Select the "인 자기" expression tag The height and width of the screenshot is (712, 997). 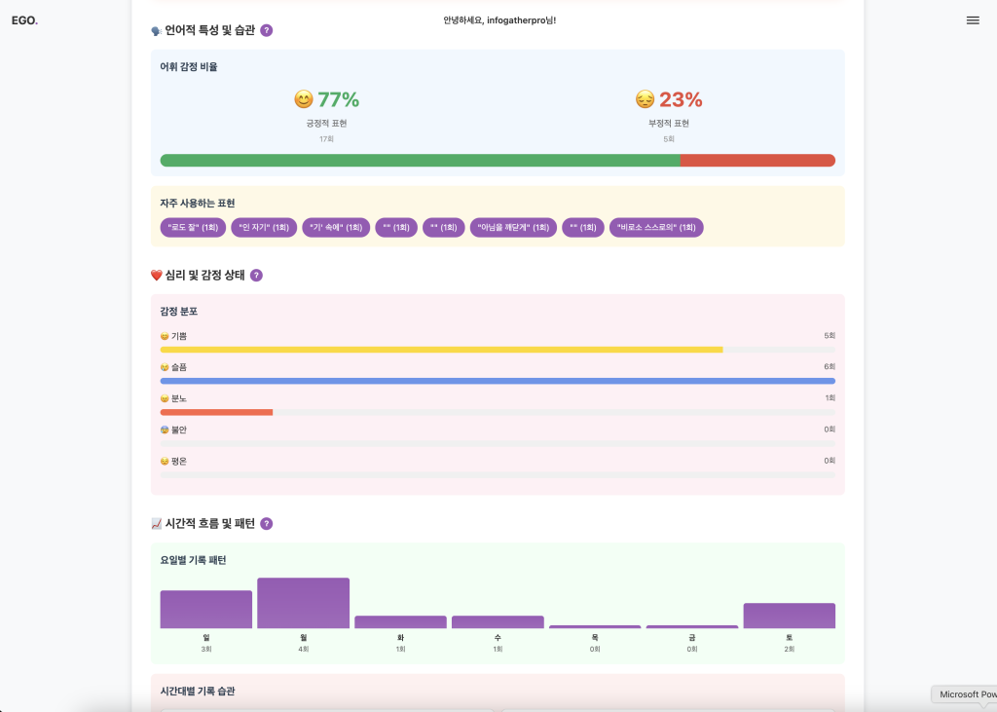(x=264, y=228)
